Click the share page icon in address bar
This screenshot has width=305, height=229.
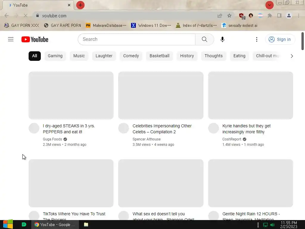[x=220, y=16]
